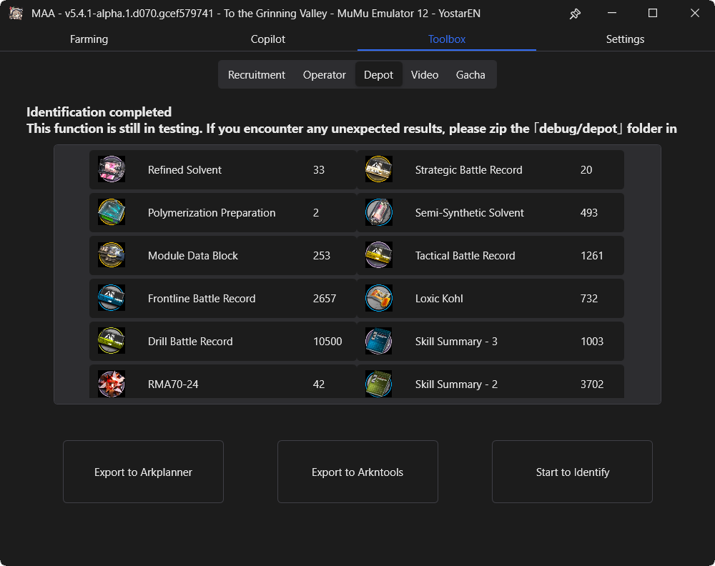
Task: Select the 'Semi-Synthetic Solvent' name text
Action: [x=469, y=213]
